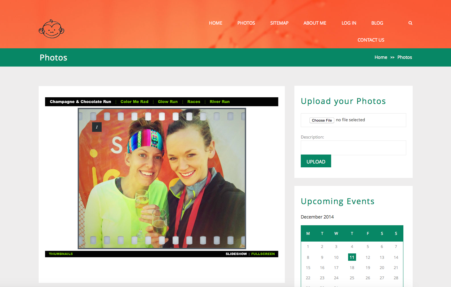Viewport: 451px width, 287px height.
Task: Open the search magnifier icon
Action: tap(410, 23)
